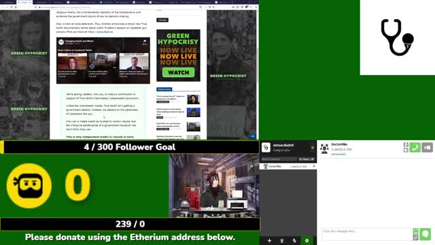
Task: Click the green WATCH button in ad
Action: click(178, 73)
